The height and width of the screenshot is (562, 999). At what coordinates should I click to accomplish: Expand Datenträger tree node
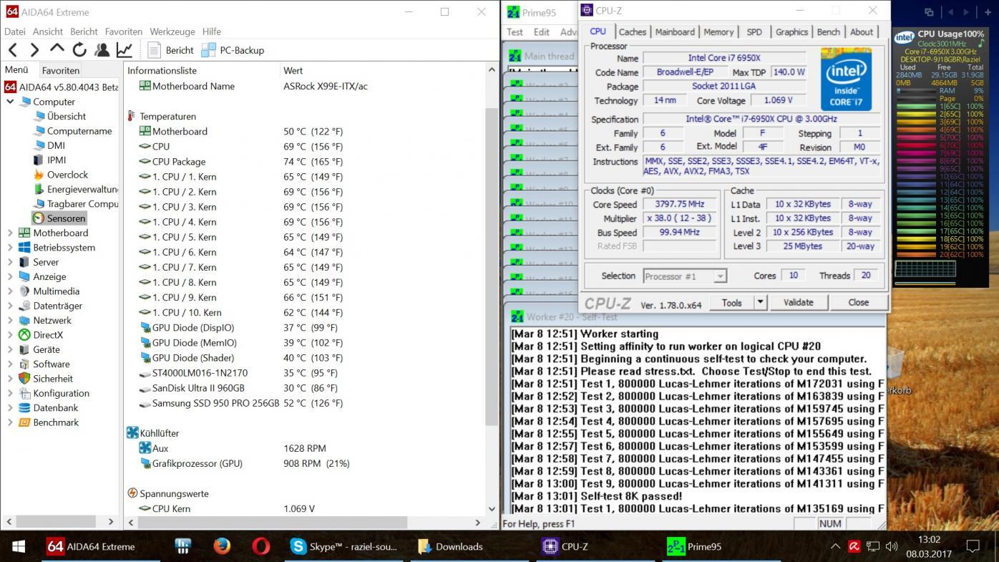[10, 306]
